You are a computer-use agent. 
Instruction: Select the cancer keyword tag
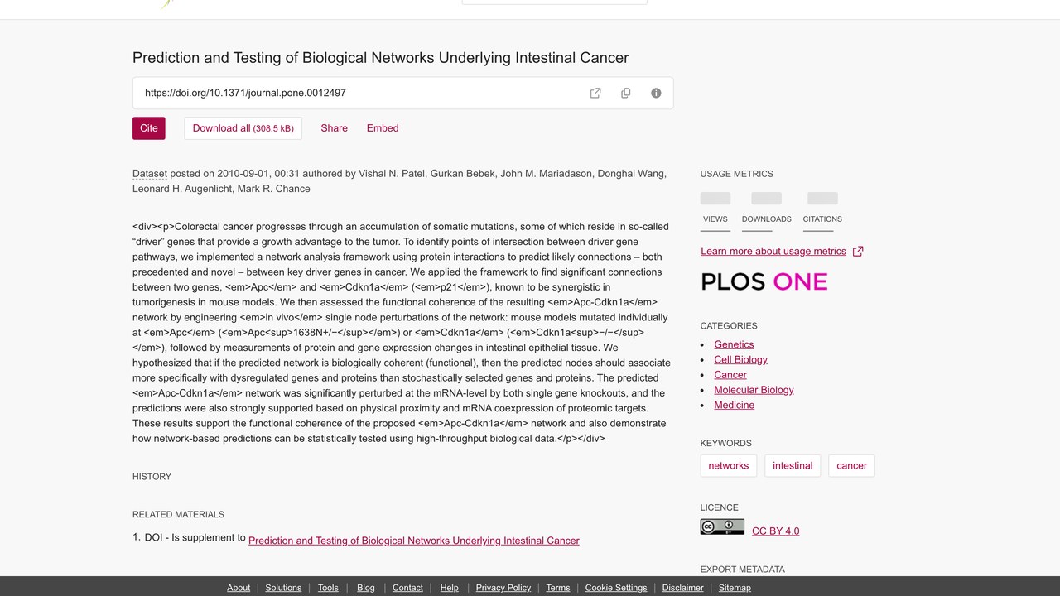pos(851,466)
